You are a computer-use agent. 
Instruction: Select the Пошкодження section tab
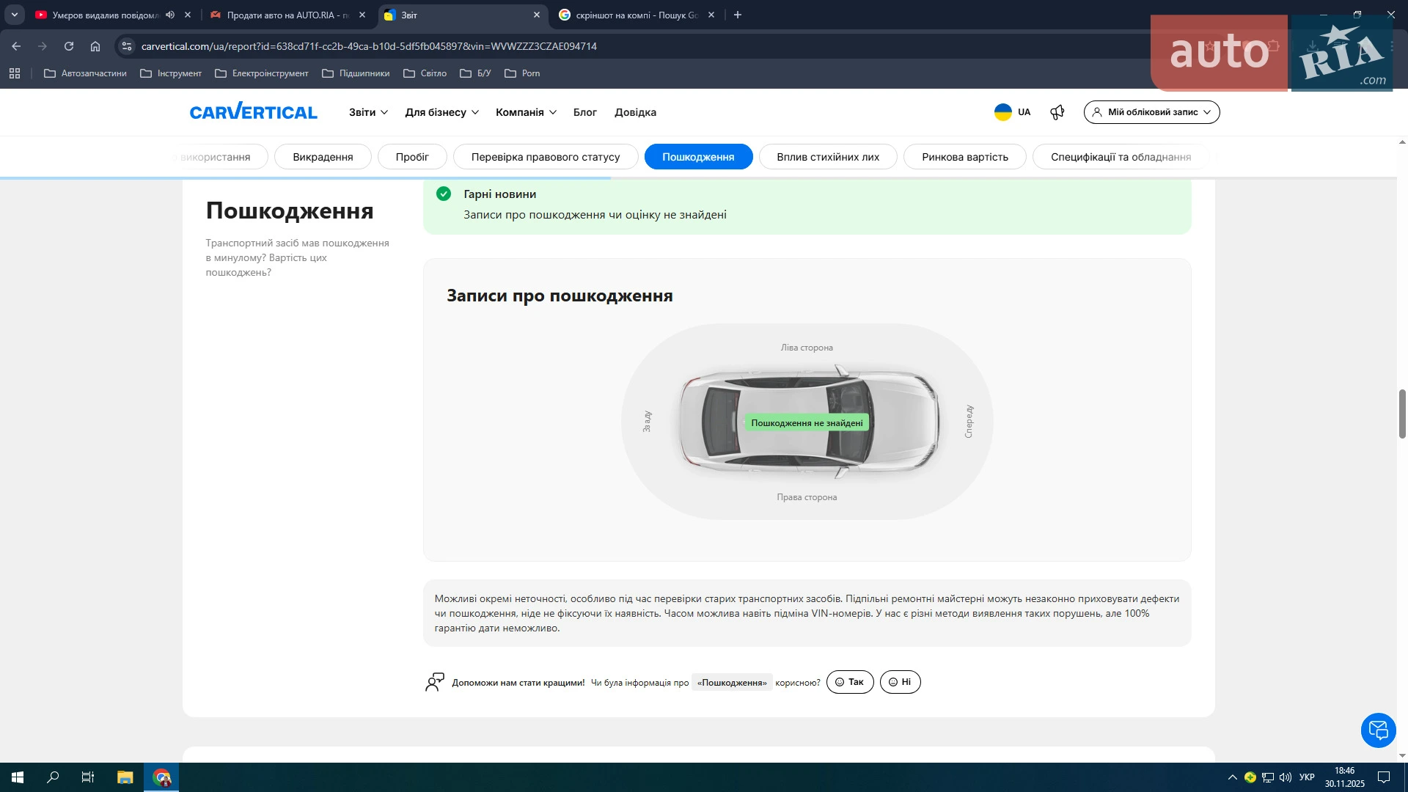[x=698, y=157]
